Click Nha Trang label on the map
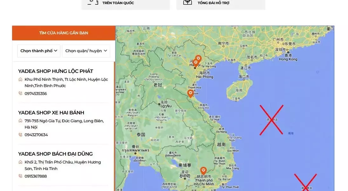Viewport: 348px width, 191px height. coord(232,168)
